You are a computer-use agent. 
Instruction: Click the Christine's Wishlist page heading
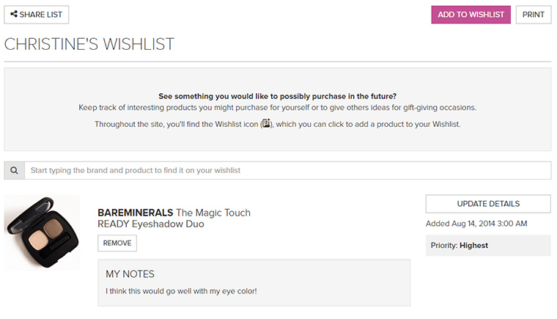[x=89, y=44]
